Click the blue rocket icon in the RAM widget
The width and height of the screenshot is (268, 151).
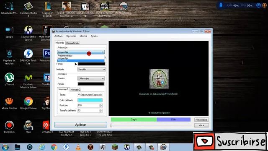(x=221, y=5)
